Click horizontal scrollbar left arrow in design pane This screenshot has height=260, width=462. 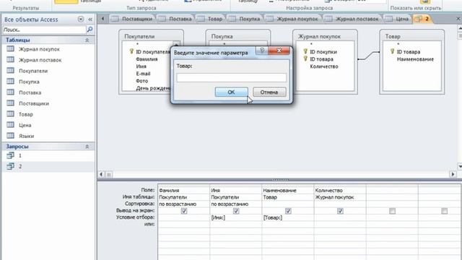click(101, 174)
